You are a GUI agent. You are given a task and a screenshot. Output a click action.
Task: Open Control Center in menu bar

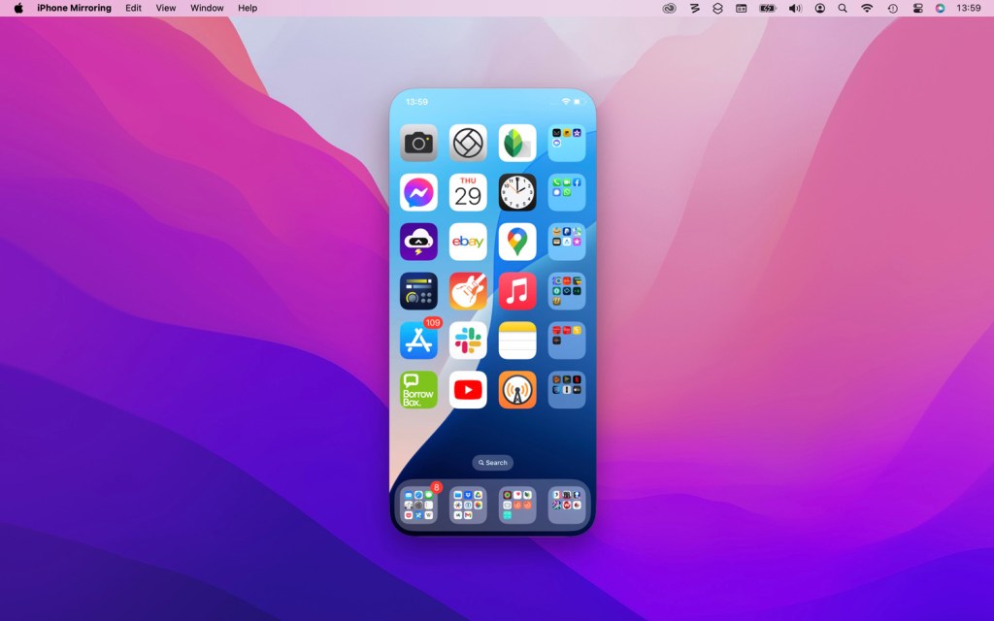(x=917, y=8)
